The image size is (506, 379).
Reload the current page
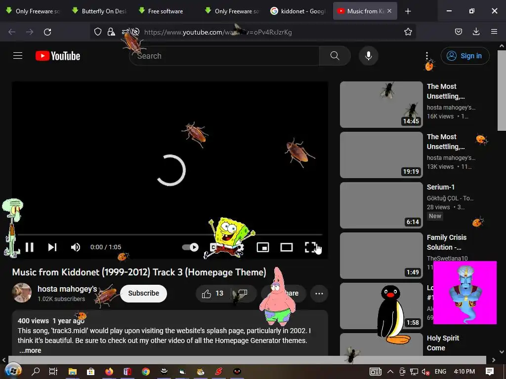[x=47, y=32]
